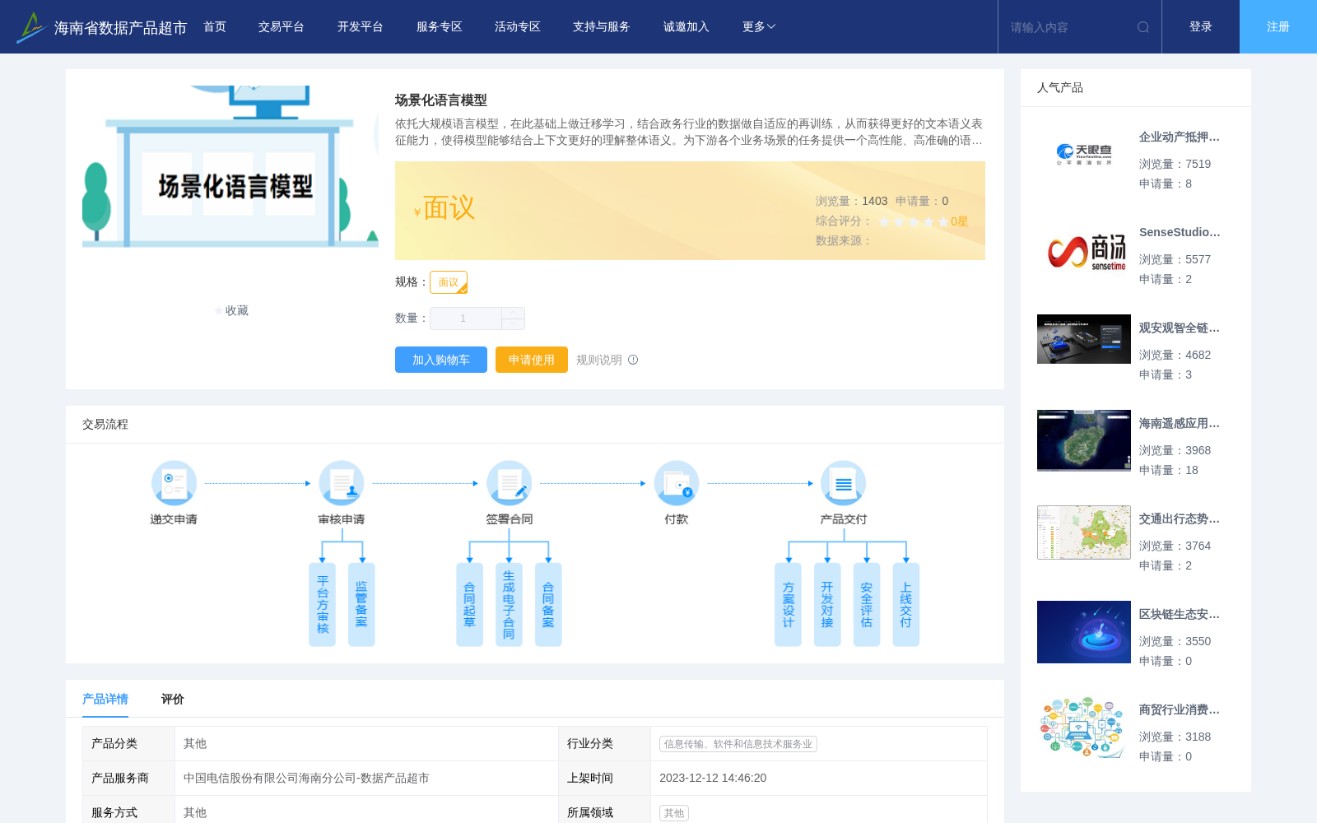Image resolution: width=1317 pixels, height=823 pixels.
Task: Increase quantity with the up arrow
Action: 514,313
